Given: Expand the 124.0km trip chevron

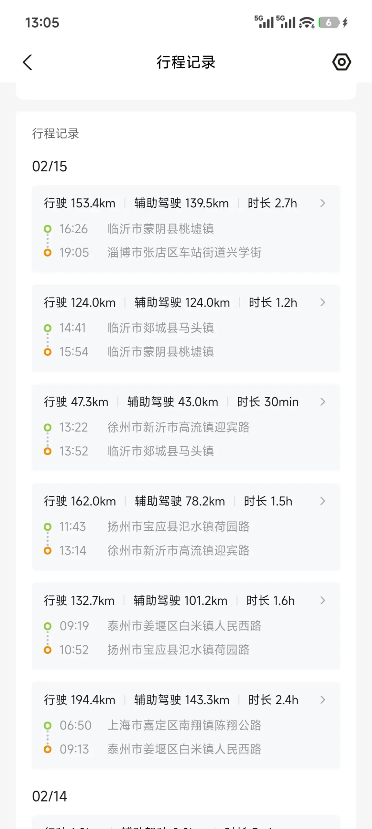Looking at the screenshot, I should [323, 303].
